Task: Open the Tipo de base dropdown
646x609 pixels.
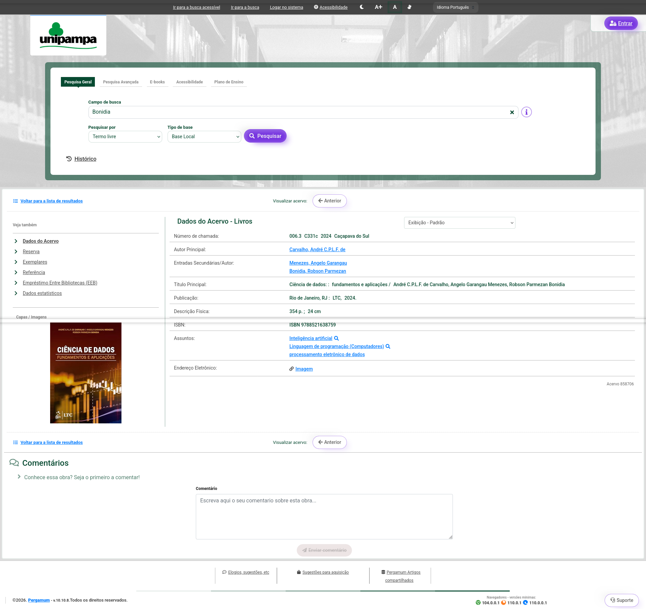Action: [204, 137]
